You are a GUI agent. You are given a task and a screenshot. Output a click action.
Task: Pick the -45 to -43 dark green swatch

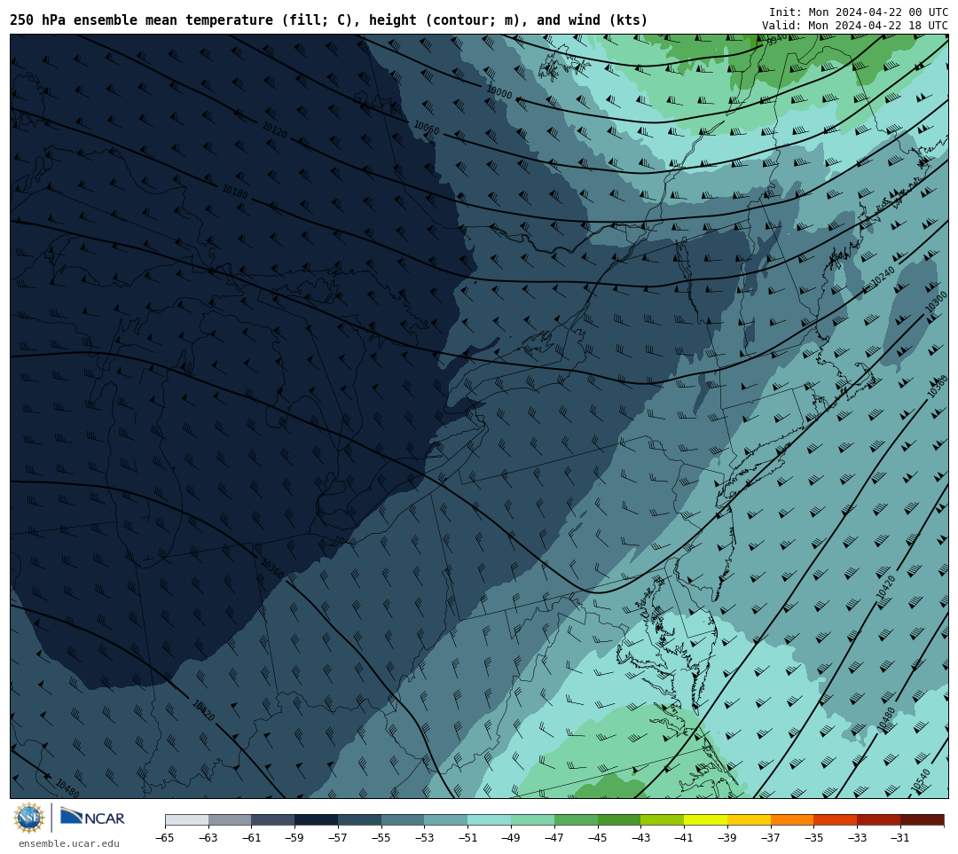click(619, 819)
